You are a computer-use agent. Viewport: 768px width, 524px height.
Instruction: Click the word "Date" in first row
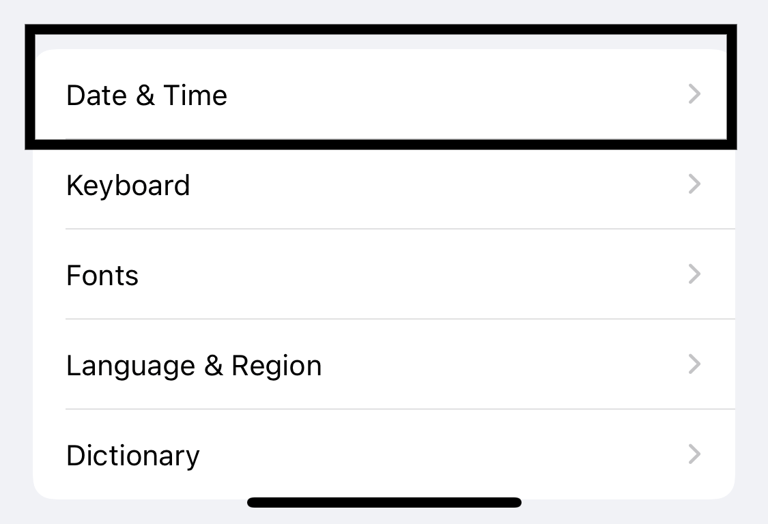click(97, 95)
